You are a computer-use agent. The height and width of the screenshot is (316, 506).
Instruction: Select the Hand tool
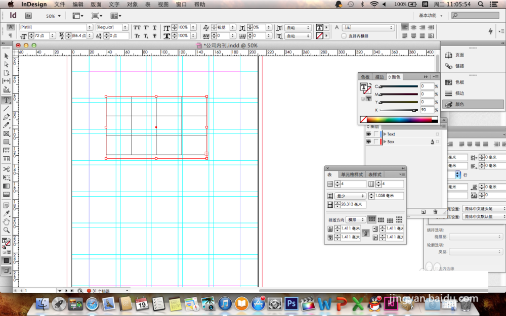(x=6, y=222)
